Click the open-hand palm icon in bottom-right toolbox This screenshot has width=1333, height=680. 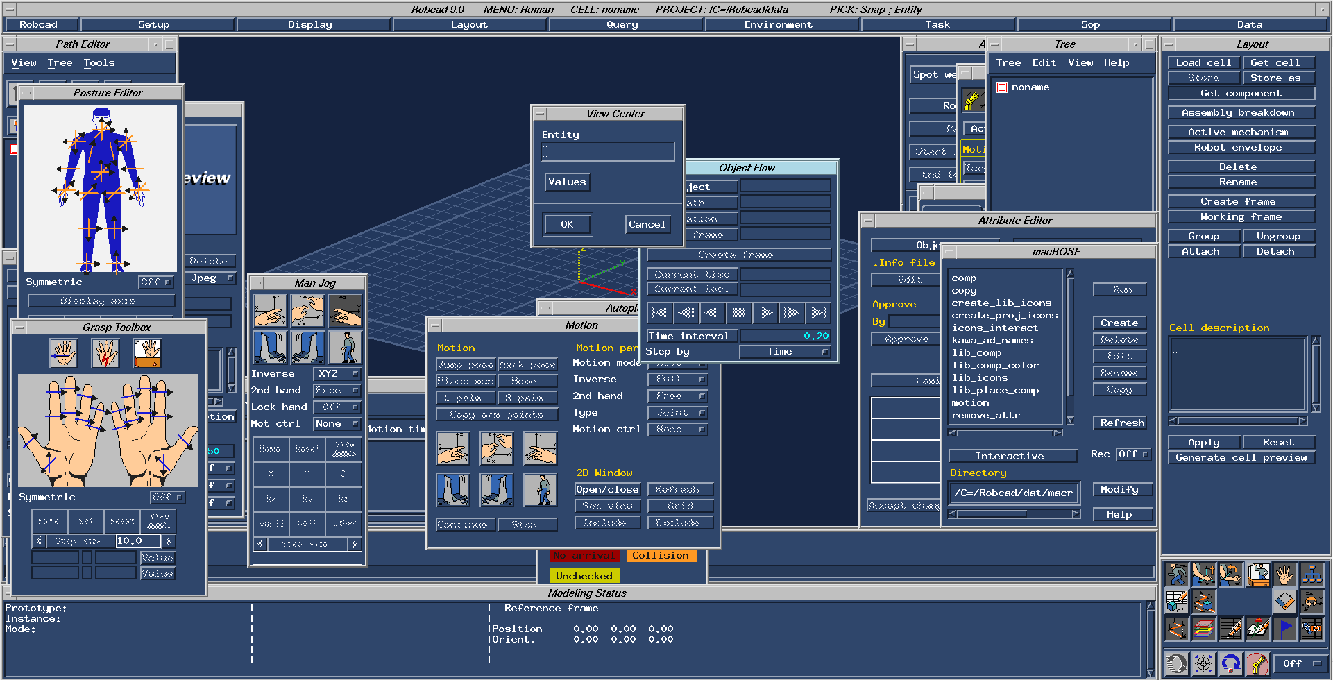tap(1284, 575)
